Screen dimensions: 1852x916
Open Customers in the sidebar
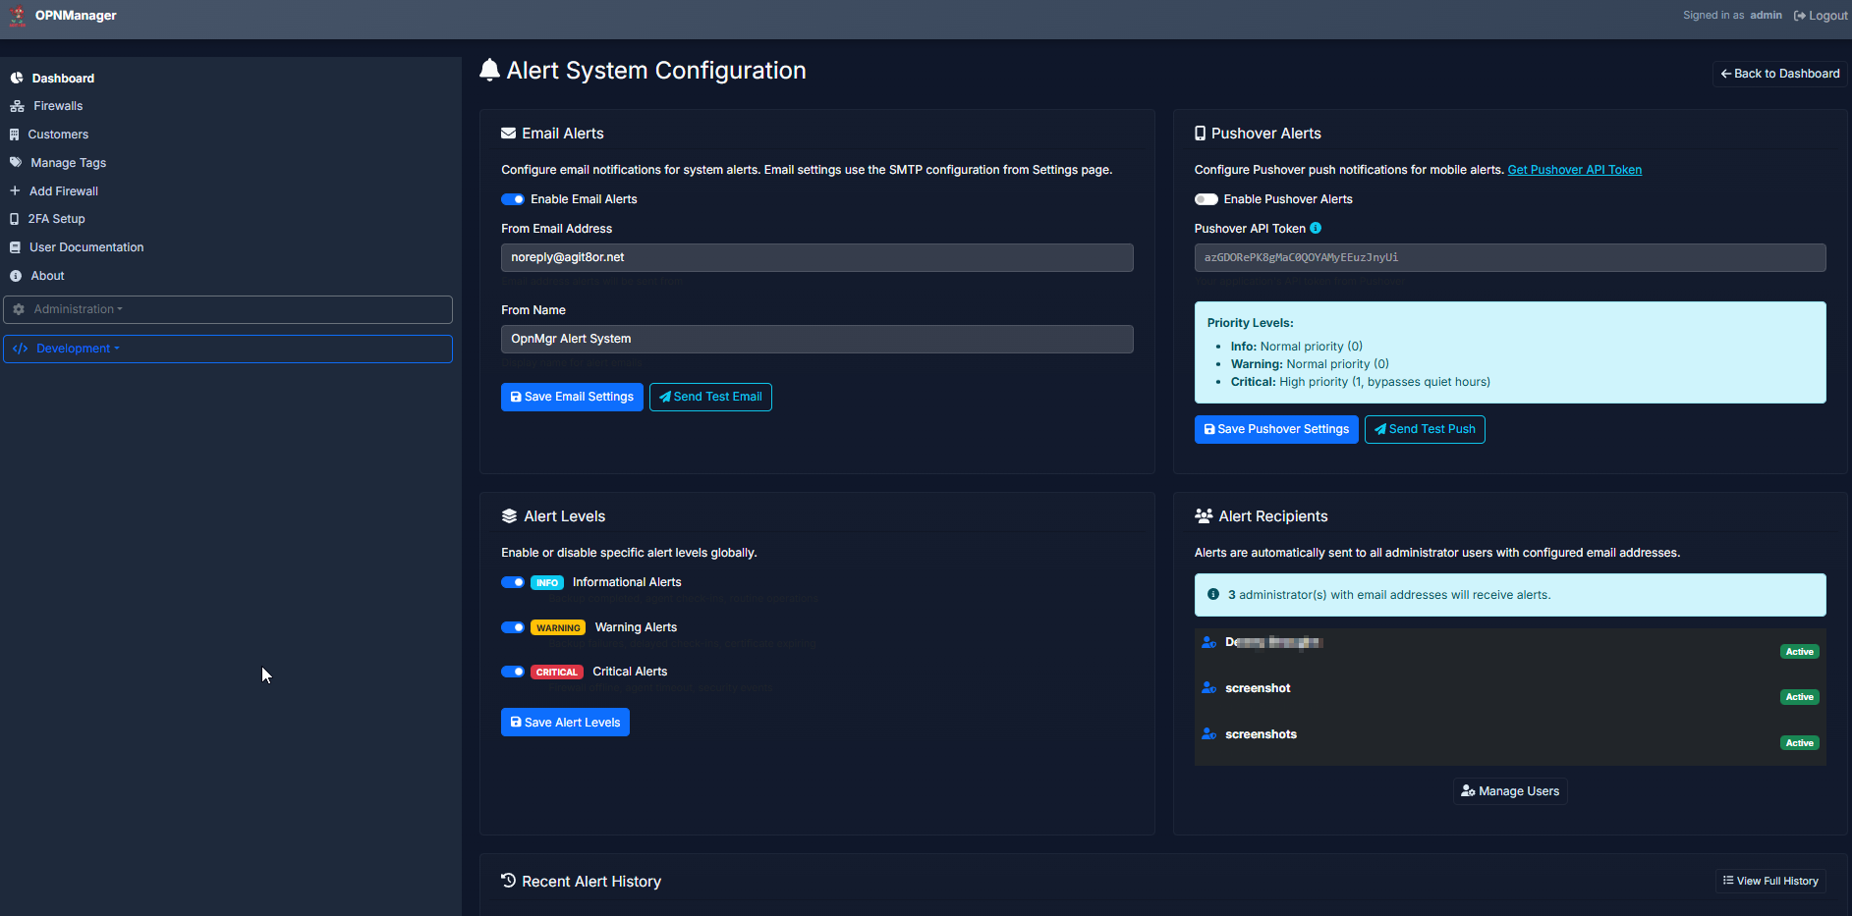tap(58, 135)
